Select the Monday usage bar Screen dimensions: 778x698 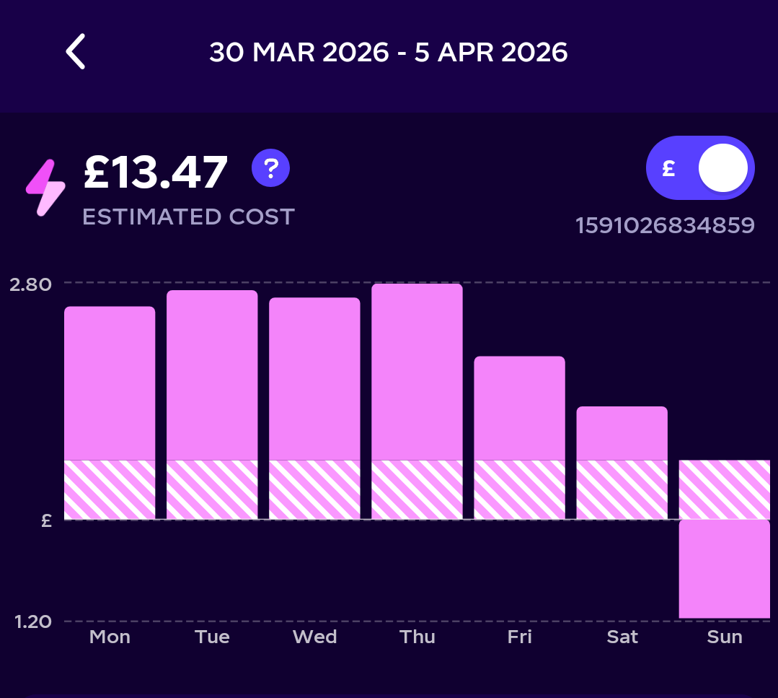(x=110, y=383)
